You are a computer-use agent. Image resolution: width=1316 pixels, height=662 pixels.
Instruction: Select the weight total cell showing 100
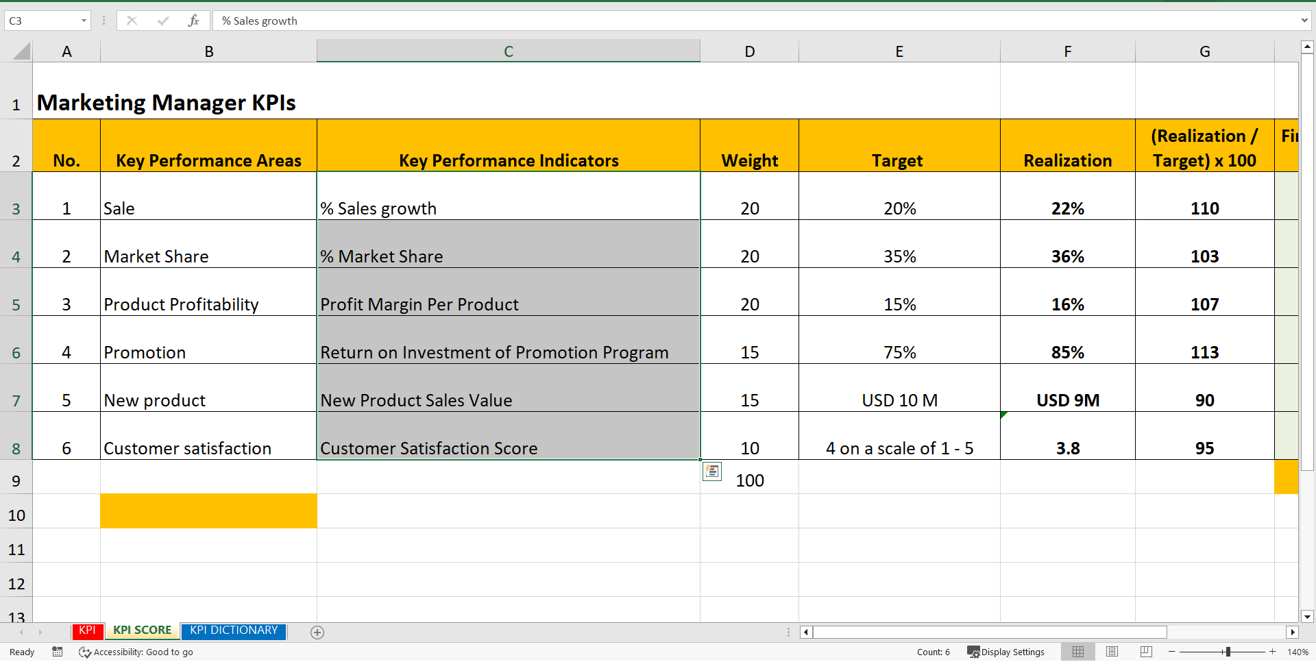(x=749, y=477)
